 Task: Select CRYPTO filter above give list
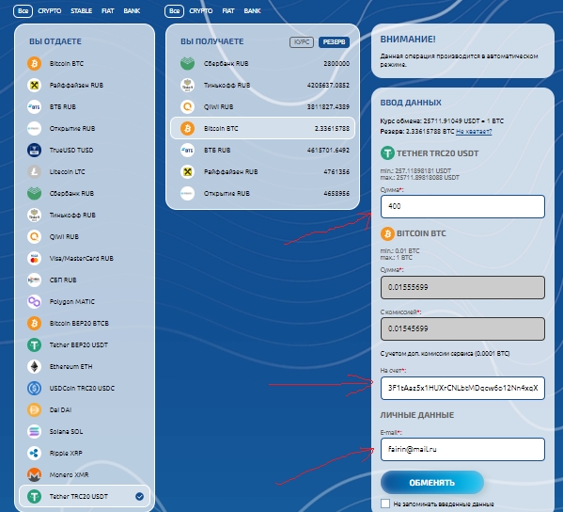[50, 10]
